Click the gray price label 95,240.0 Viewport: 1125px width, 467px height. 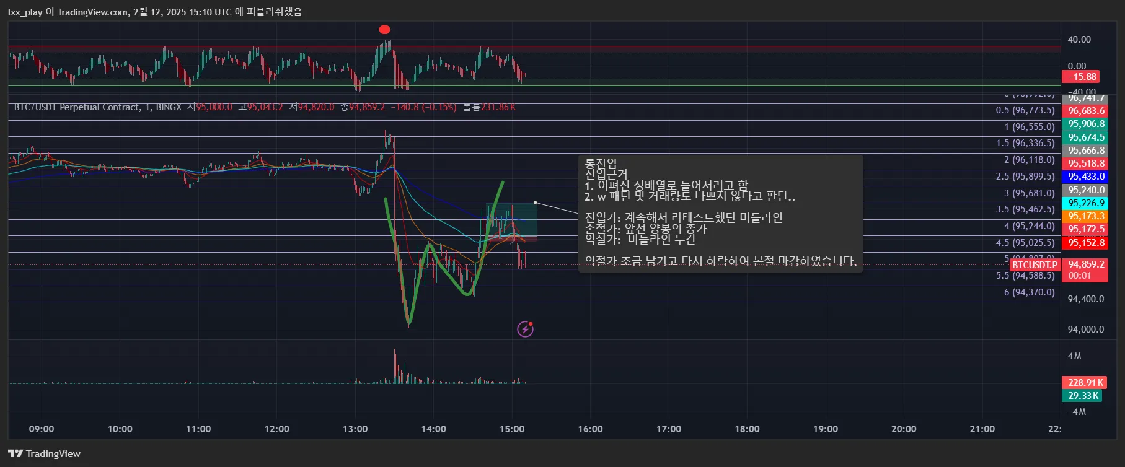[x=1086, y=190]
